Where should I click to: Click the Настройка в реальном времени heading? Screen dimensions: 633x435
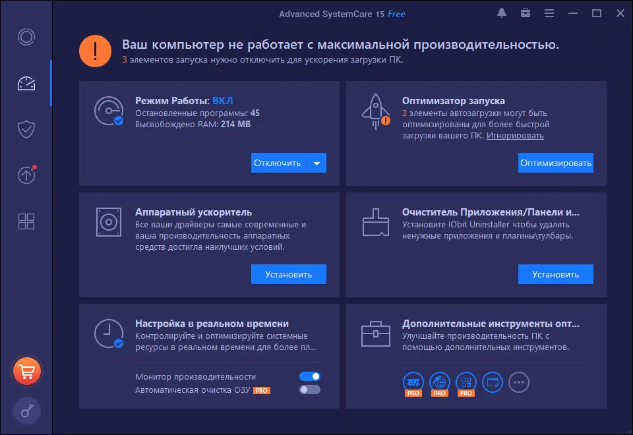pos(212,324)
